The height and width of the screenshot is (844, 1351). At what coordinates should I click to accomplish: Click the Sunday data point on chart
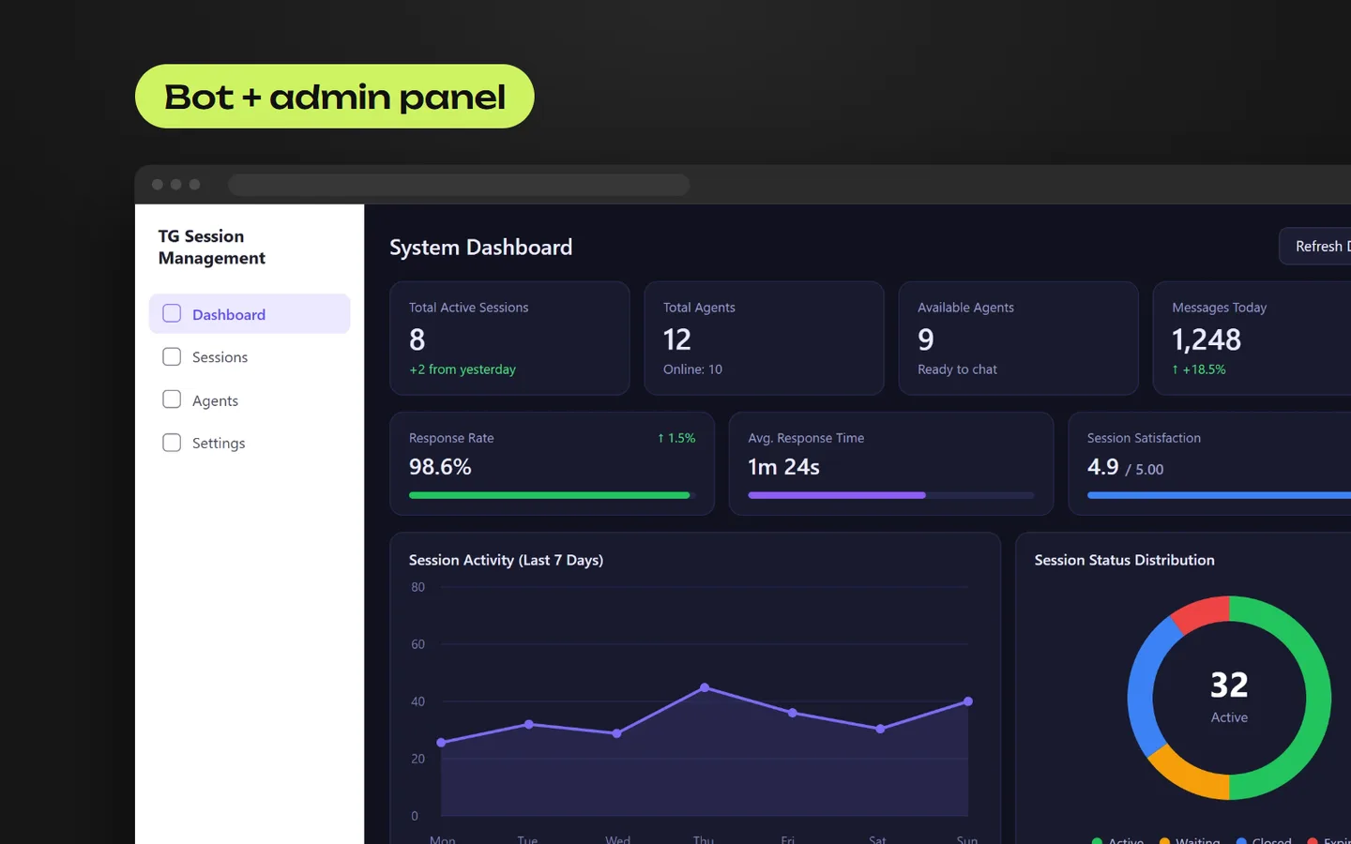tap(968, 701)
